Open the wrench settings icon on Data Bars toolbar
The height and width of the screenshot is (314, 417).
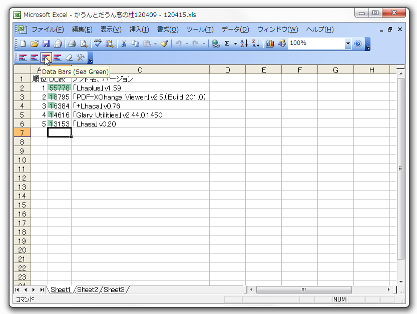(x=80, y=57)
